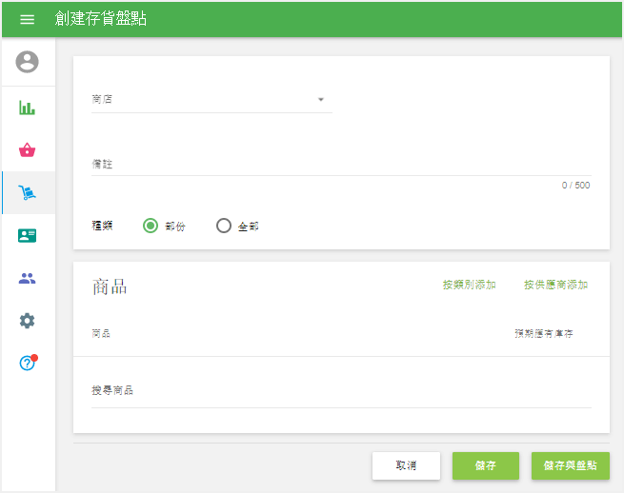Open the employee ID card icon
The height and width of the screenshot is (493, 624).
point(28,235)
